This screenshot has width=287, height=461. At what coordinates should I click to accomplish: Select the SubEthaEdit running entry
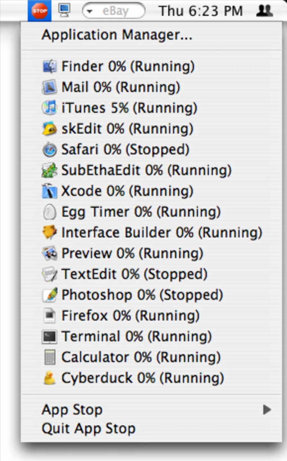[146, 170]
